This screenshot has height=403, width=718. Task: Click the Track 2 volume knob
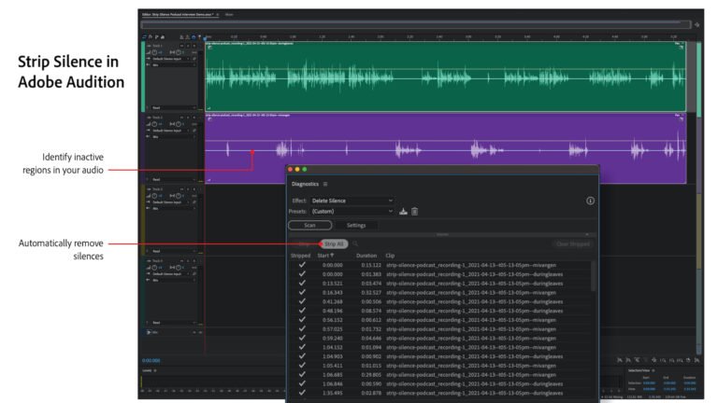(154, 124)
